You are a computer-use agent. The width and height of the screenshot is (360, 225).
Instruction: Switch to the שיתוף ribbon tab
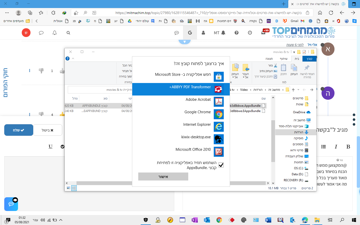coord(283,59)
